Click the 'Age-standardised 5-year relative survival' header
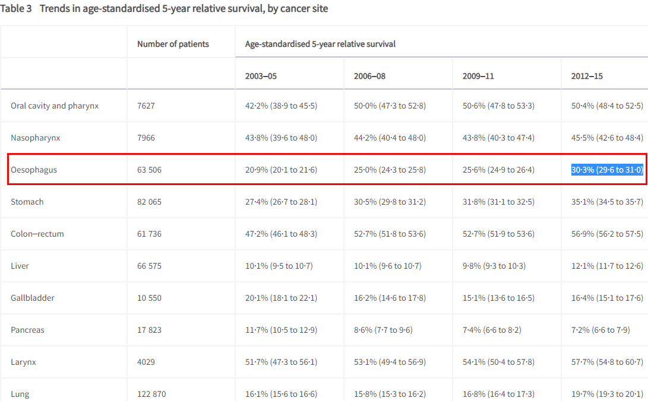The width and height of the screenshot is (648, 401). 320,44
